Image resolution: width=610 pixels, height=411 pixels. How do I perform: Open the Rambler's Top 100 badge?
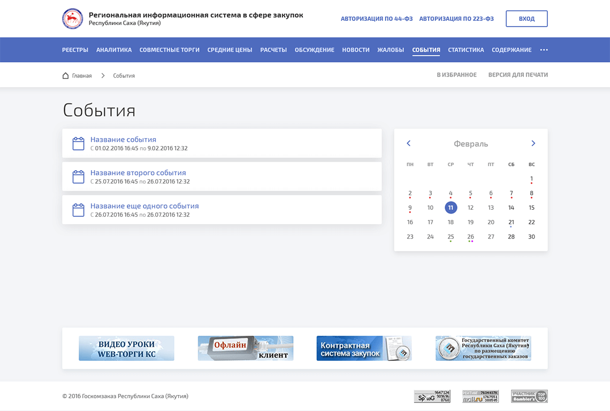(x=529, y=396)
